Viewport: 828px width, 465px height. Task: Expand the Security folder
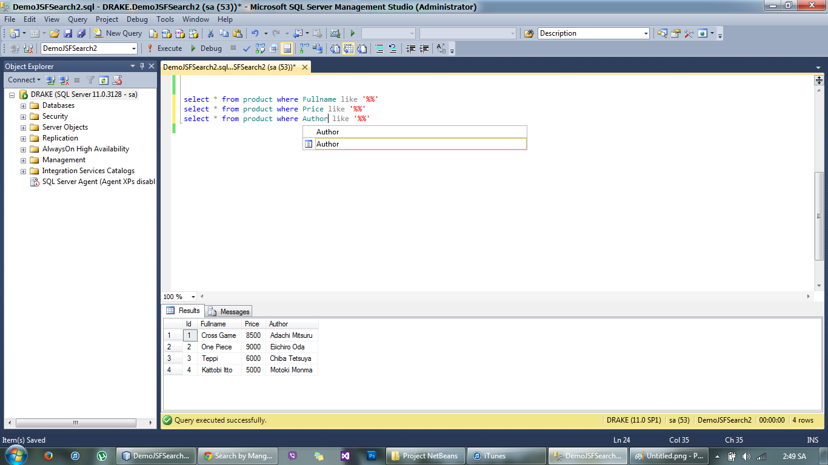click(24, 117)
